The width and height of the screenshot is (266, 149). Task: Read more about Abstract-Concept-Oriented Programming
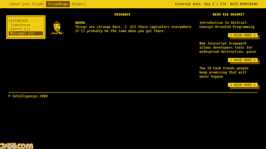click(x=243, y=35)
